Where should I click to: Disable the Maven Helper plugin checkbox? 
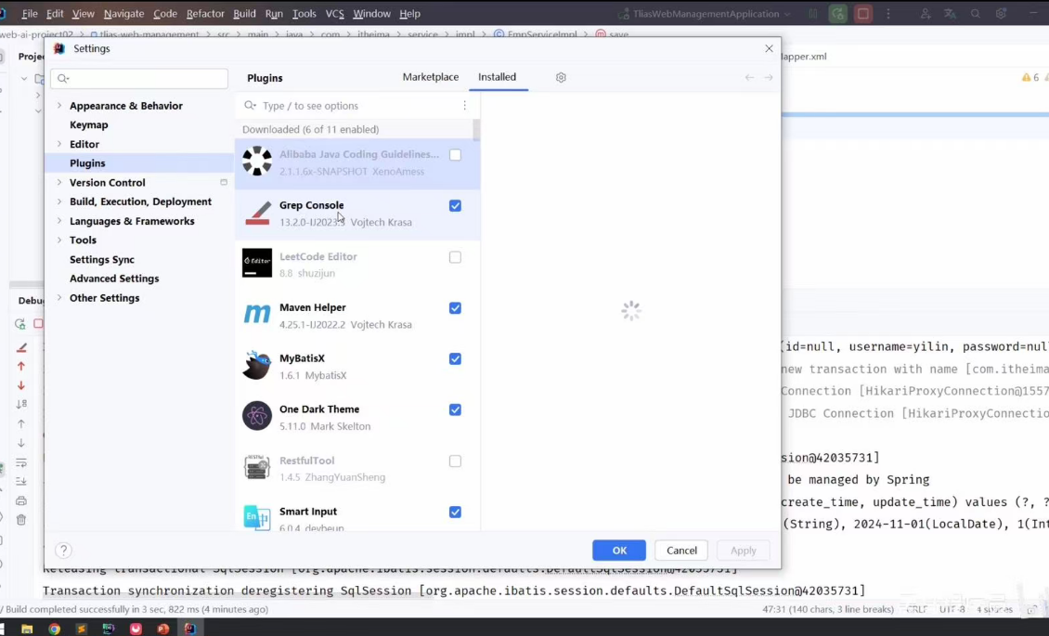[x=455, y=308]
